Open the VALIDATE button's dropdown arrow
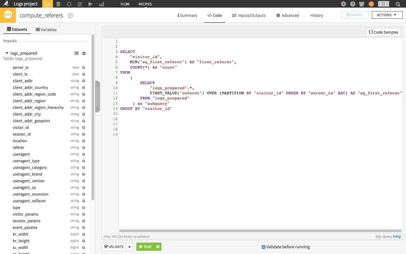The width and height of the screenshot is (406, 254). [x=129, y=246]
